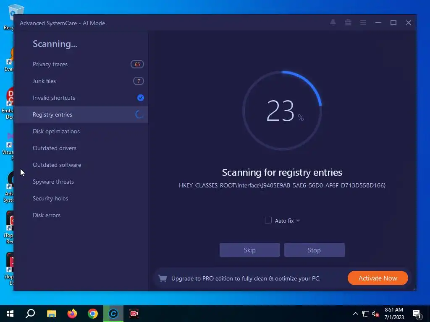Screen dimensions: 430x322
Task: Open the network status tray icon
Action: (x=366, y=314)
